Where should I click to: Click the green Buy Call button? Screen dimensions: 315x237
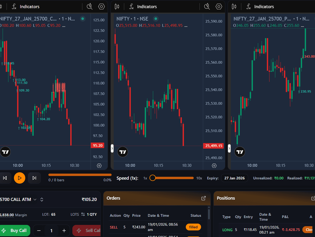coord(15,230)
